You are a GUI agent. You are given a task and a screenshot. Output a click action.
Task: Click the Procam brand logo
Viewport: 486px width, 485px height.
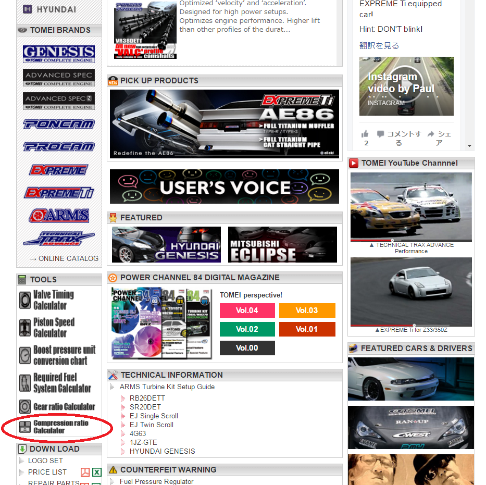58,146
